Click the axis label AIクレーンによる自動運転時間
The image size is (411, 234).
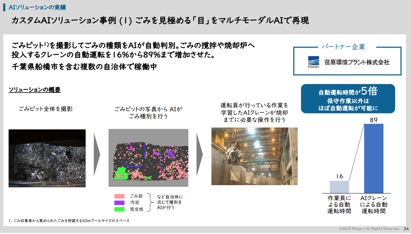pos(374,205)
